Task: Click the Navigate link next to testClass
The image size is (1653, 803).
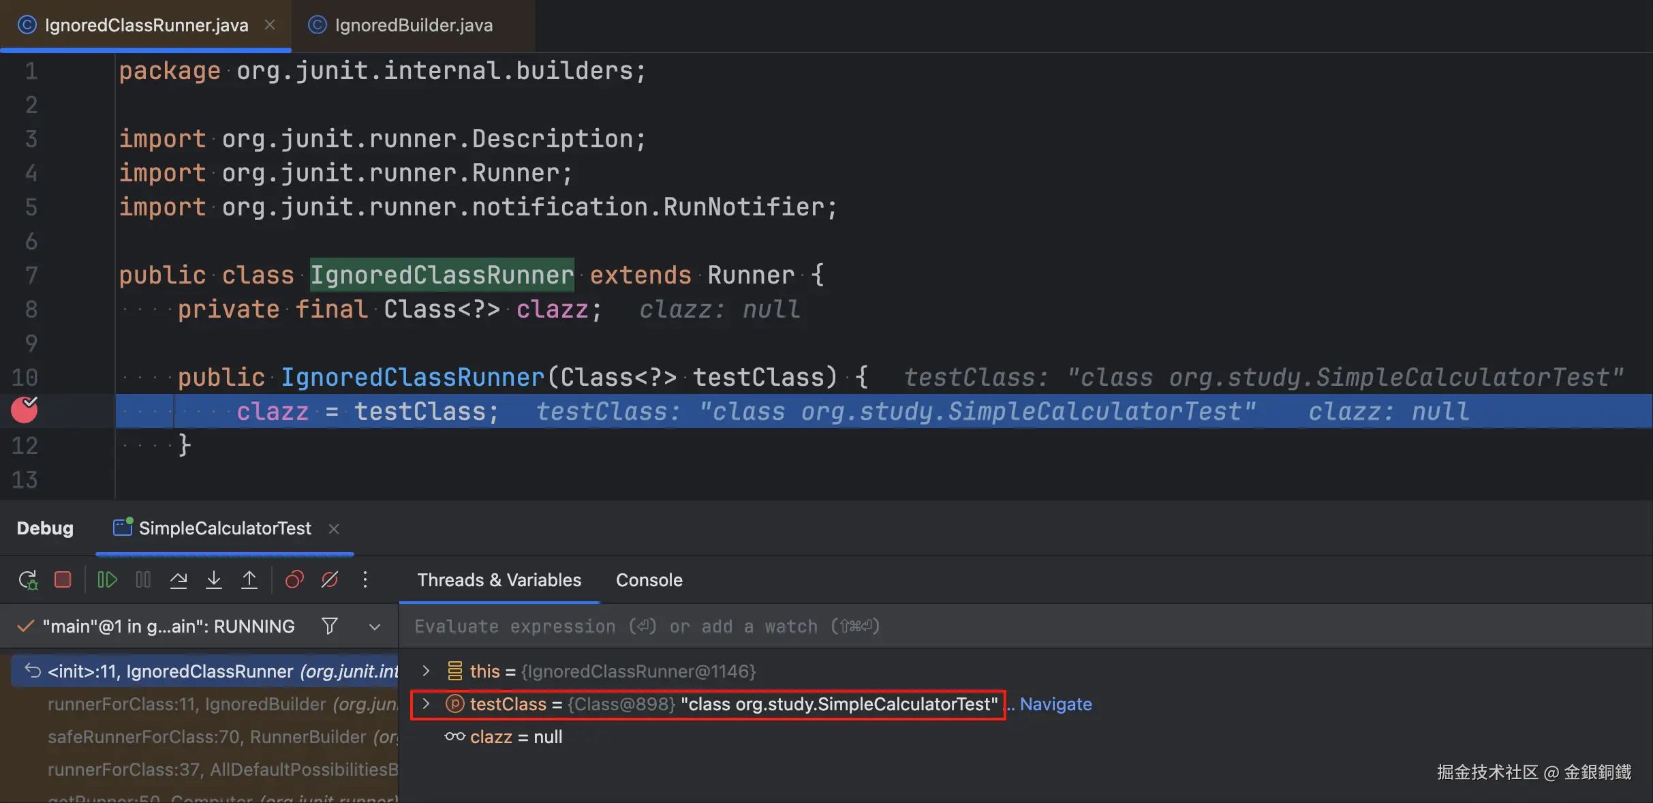Action: 1055,704
